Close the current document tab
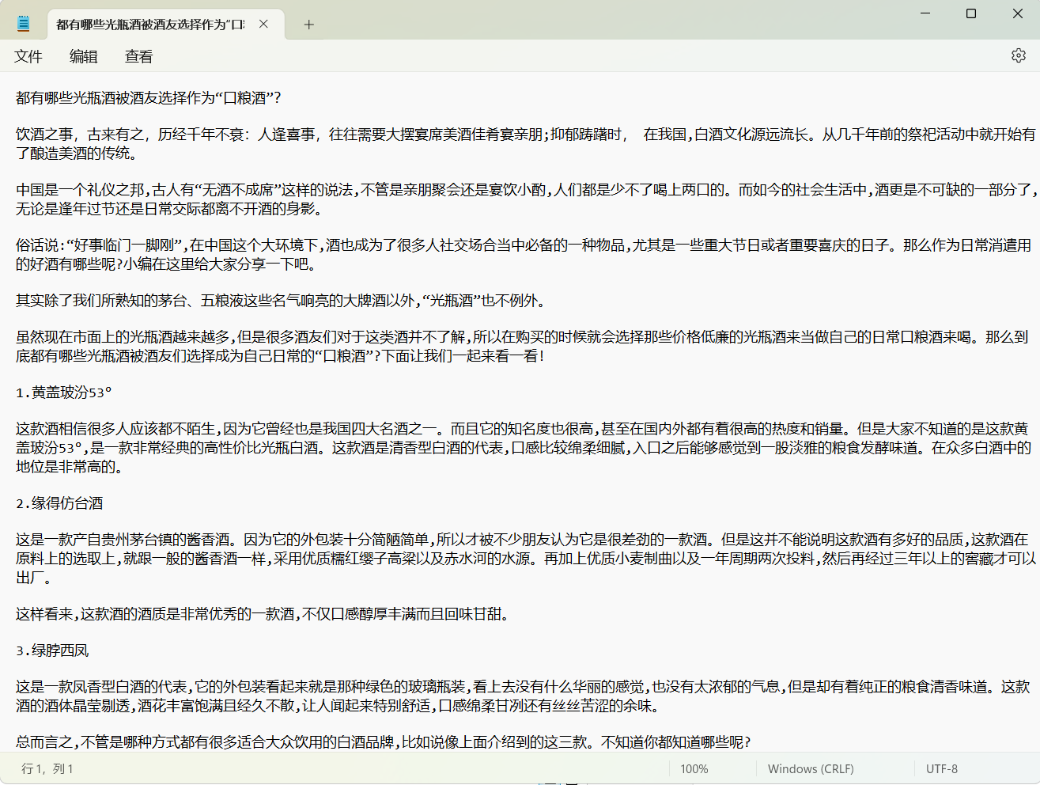This screenshot has width=1040, height=785. coord(263,25)
